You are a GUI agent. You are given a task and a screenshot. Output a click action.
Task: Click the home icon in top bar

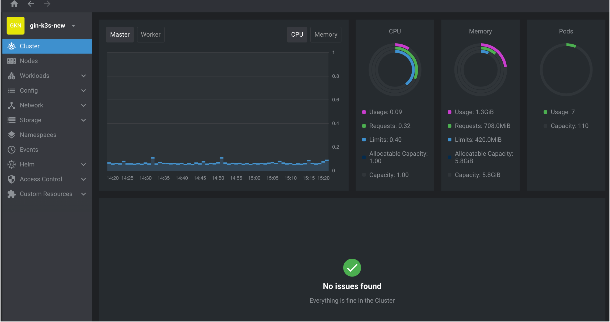[14, 4]
